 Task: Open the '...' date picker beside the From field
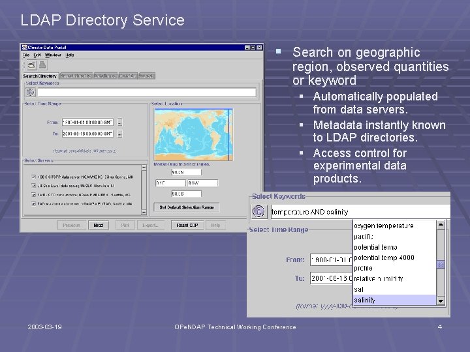[119, 122]
